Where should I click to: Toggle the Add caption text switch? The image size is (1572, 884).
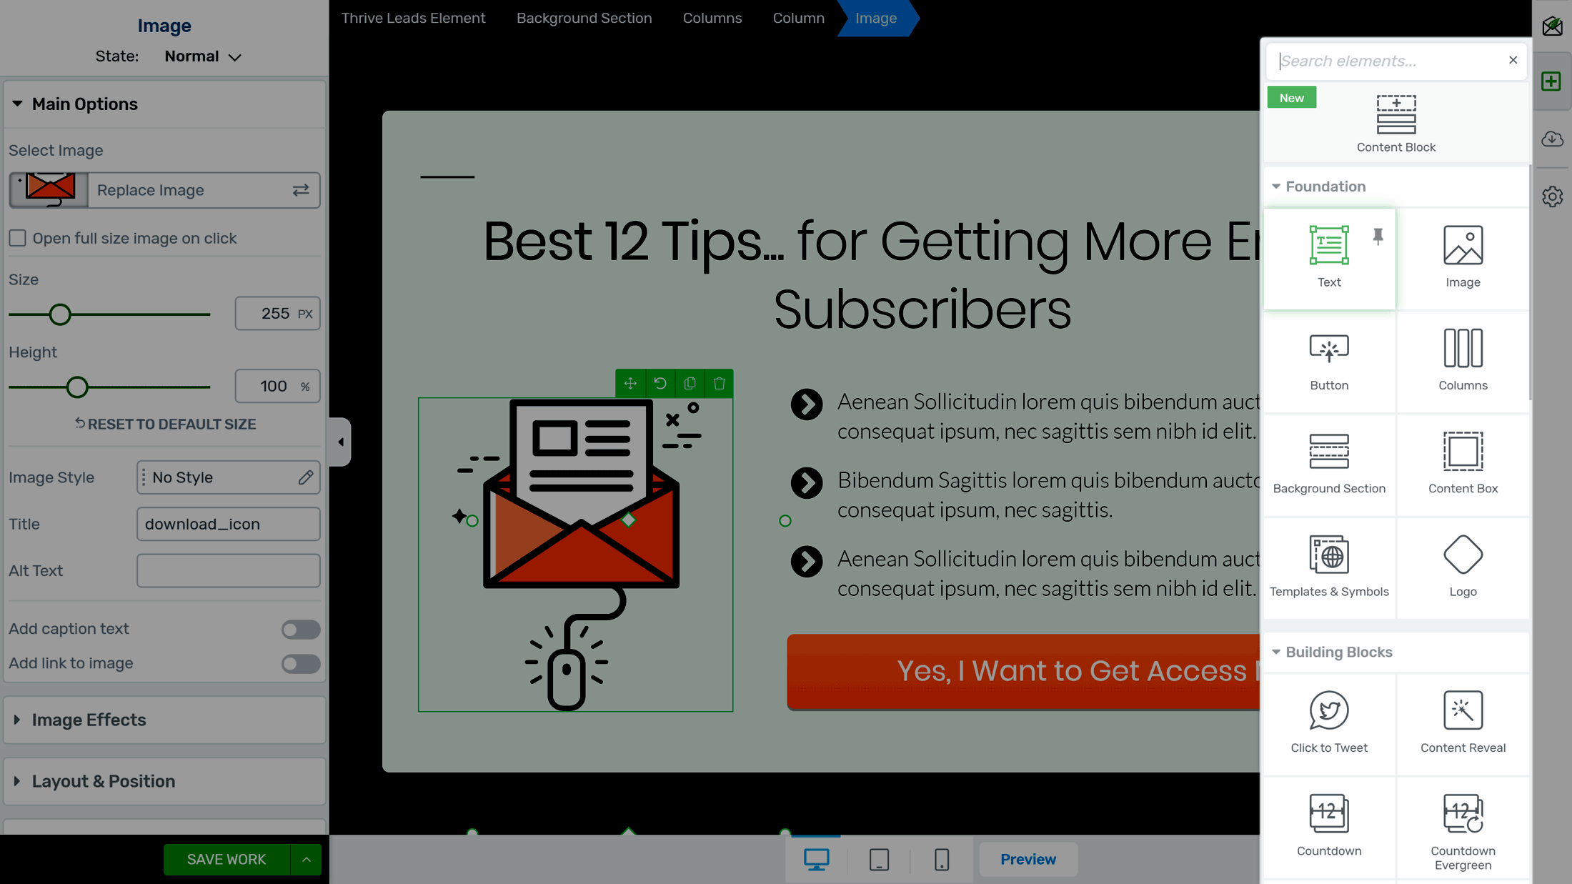click(x=300, y=628)
